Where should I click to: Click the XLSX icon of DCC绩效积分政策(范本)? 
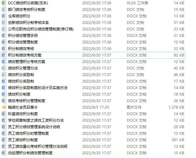point(4,3)
